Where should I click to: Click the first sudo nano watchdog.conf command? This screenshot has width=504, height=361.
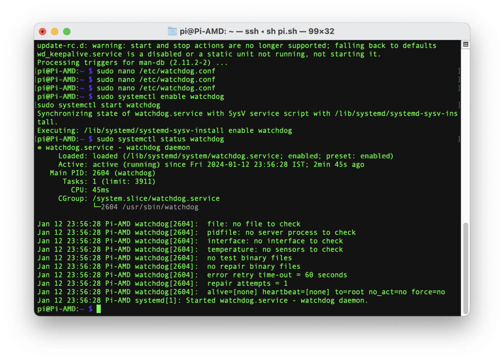[x=156, y=71]
